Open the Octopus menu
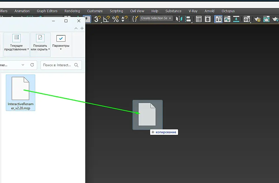Image resolution: width=279 pixels, height=183 pixels. (228, 11)
